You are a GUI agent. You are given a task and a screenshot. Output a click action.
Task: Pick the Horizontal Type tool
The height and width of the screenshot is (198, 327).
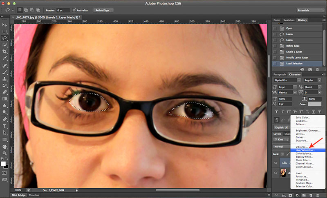point(4,126)
